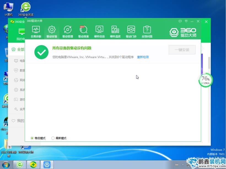Select the 360驱动大师 desktop shortcut
Viewport: 226px width, 169px height.
[x=26, y=149]
